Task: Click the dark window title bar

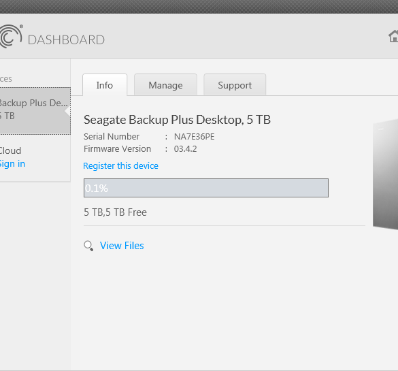Action: tap(199, 7)
